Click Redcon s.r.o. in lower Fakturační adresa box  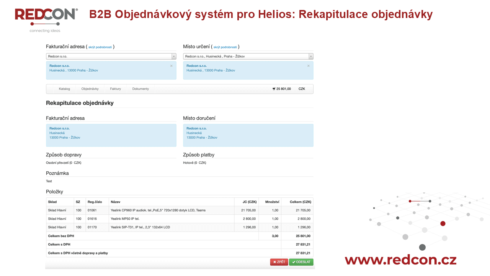click(x=59, y=128)
